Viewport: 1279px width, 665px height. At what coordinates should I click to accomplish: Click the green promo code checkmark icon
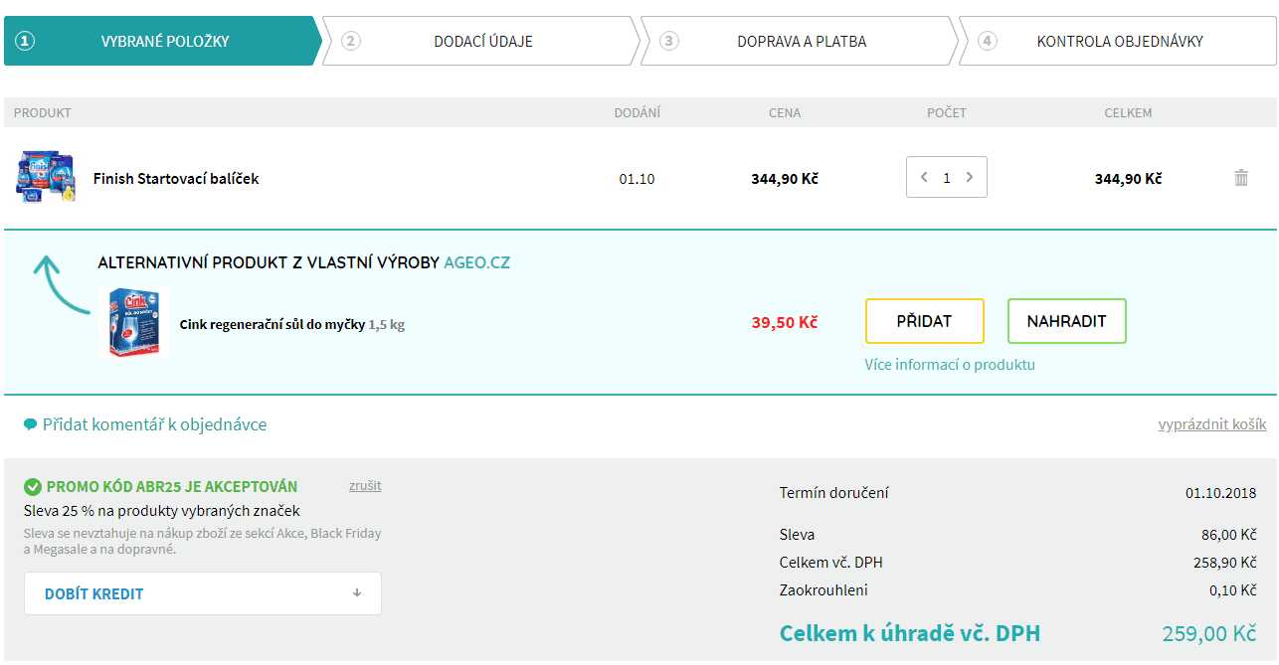tap(33, 487)
